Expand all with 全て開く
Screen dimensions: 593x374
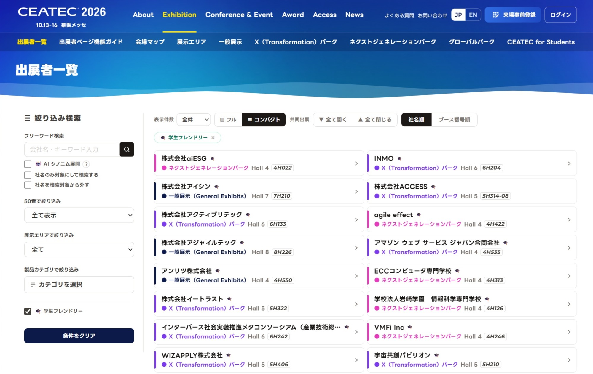tap(333, 120)
